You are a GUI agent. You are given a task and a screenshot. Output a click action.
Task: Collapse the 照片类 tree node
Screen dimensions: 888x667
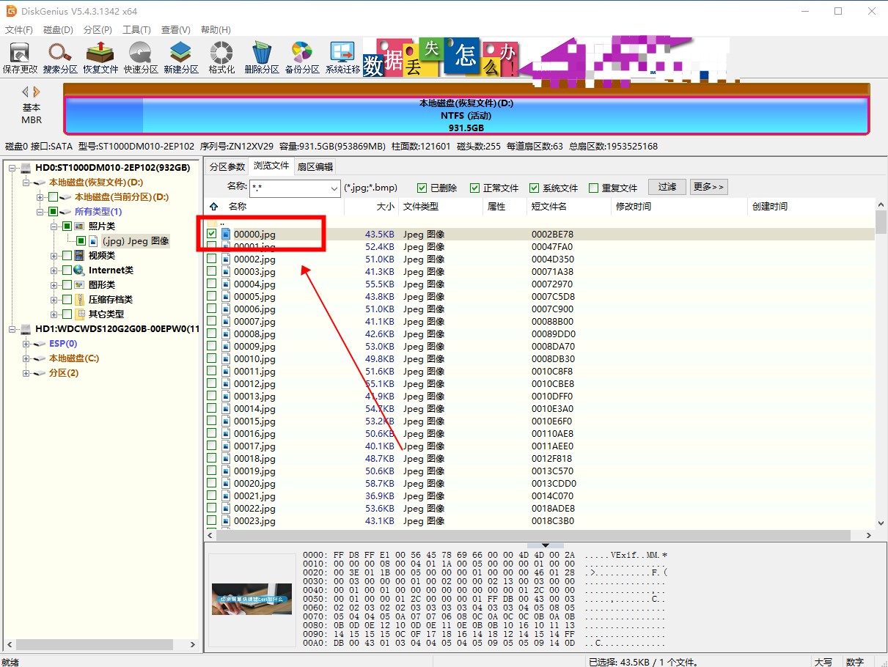click(54, 226)
